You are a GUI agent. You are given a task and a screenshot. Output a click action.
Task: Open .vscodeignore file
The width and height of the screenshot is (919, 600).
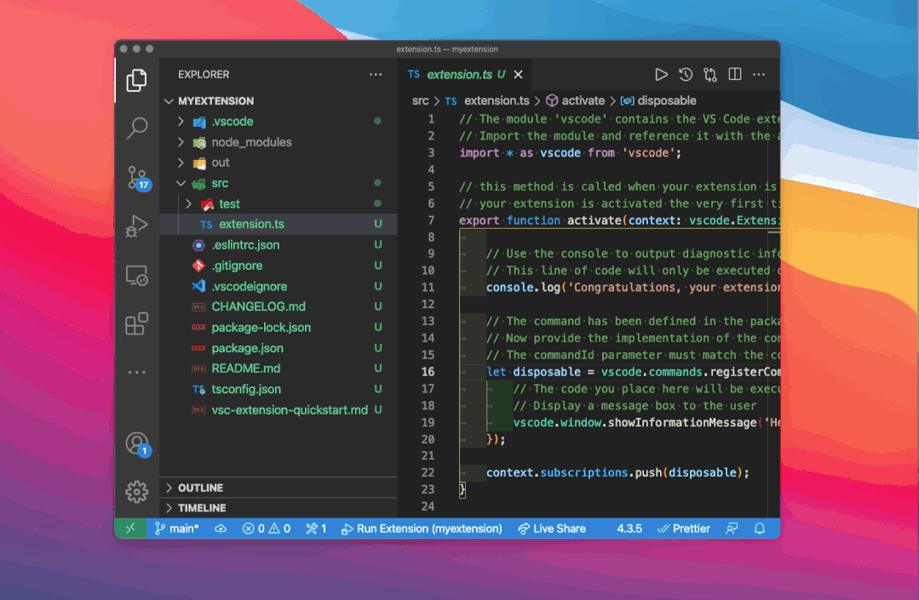point(279,286)
